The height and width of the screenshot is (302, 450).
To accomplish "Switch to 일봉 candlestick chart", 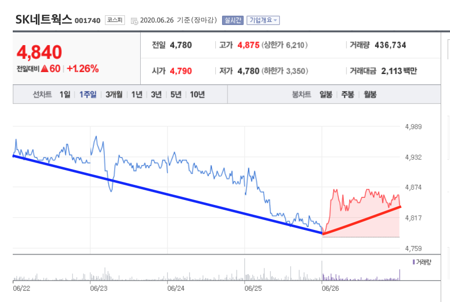I will (x=326, y=95).
